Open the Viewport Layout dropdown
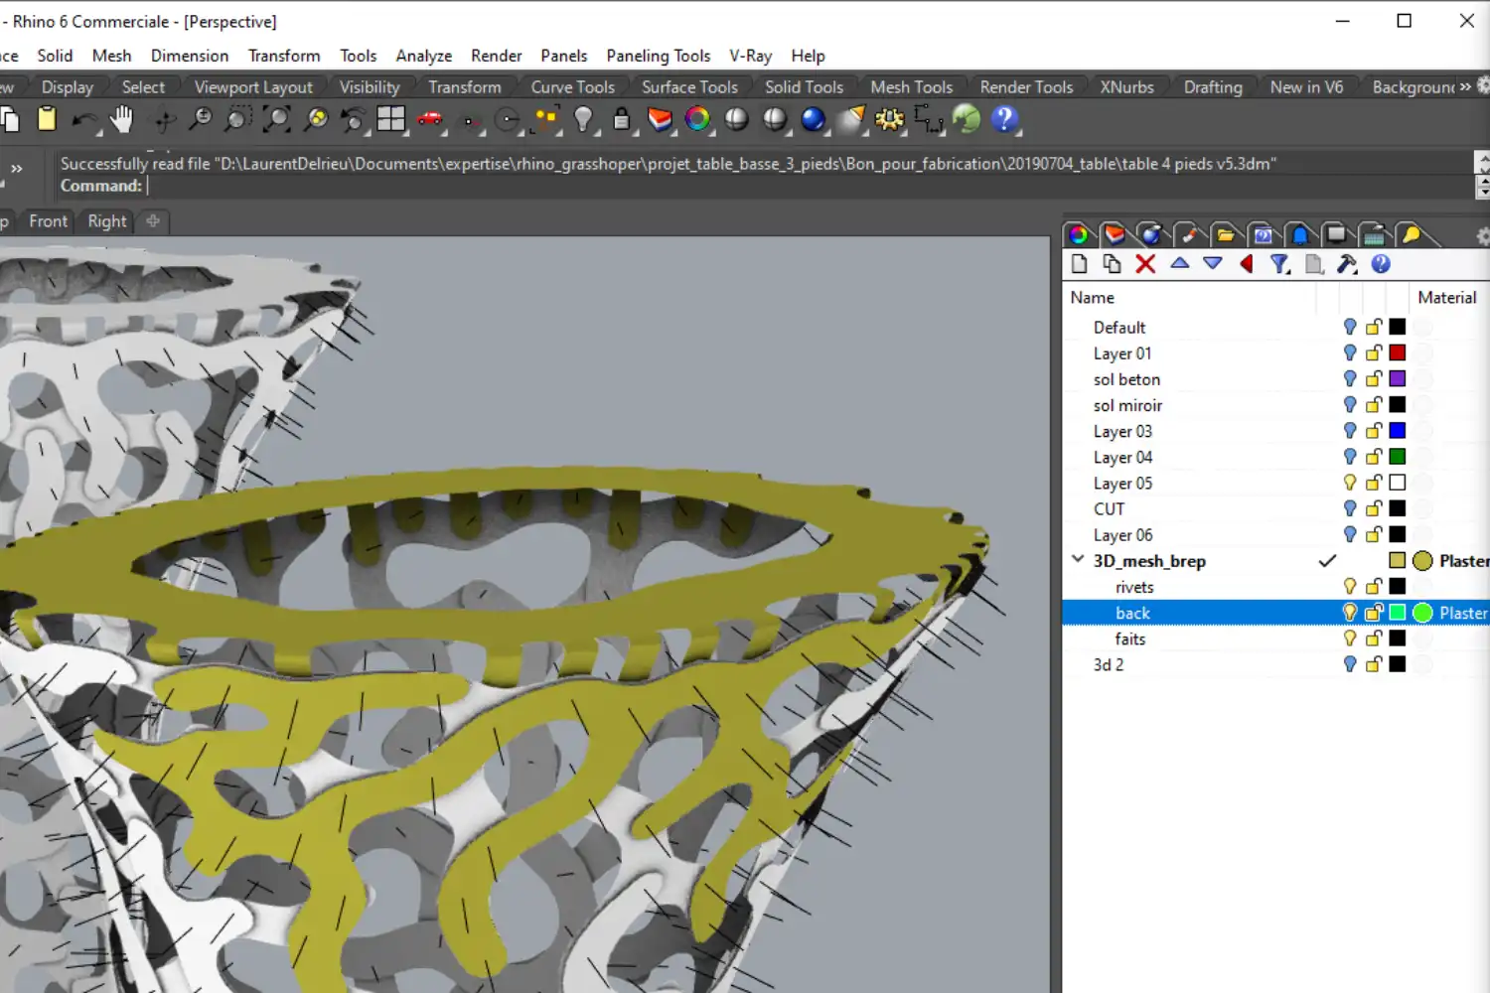Image resolution: width=1490 pixels, height=993 pixels. point(253,86)
